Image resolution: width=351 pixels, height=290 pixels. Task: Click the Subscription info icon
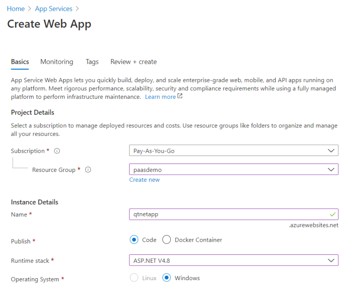[x=57, y=151]
